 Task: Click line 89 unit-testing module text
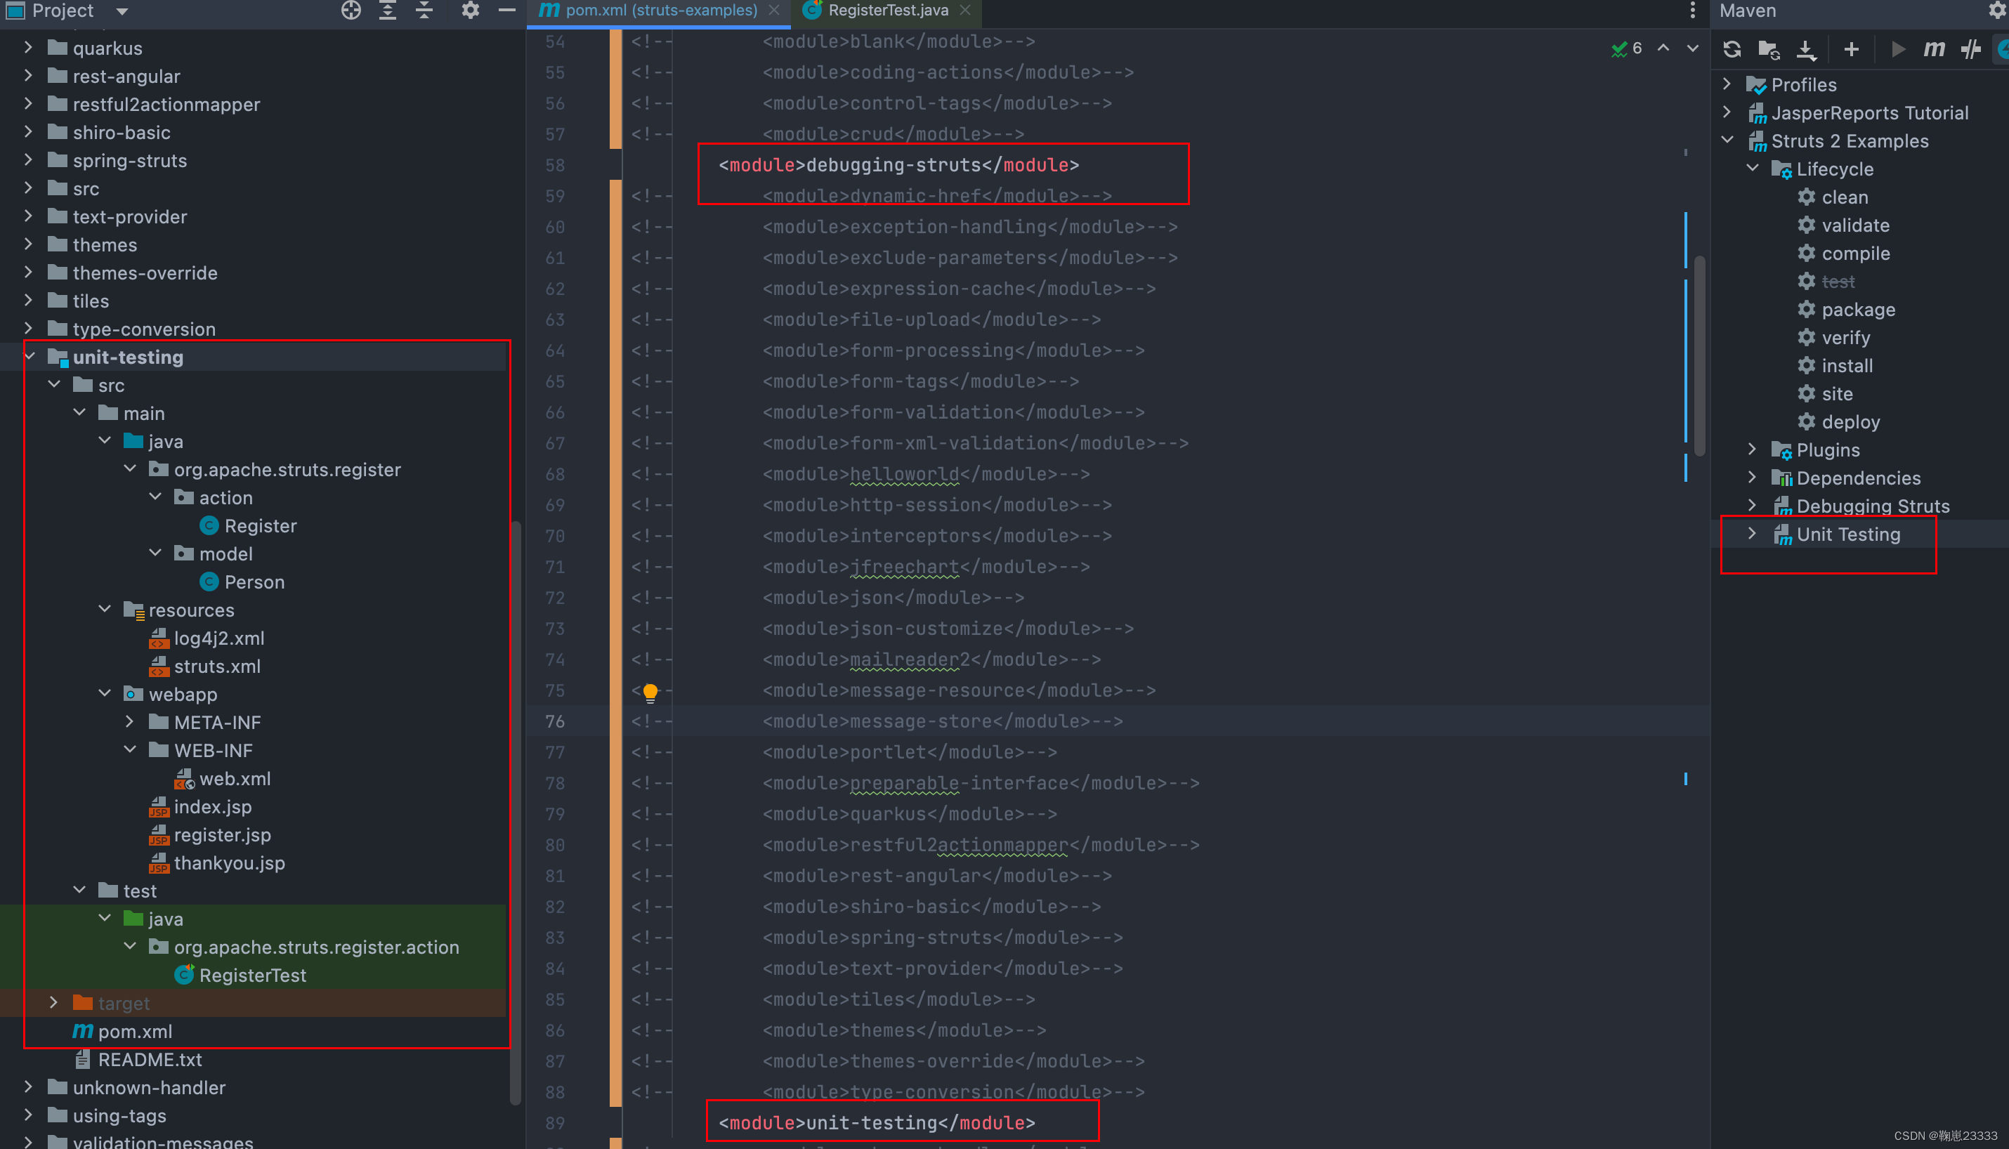click(x=877, y=1122)
